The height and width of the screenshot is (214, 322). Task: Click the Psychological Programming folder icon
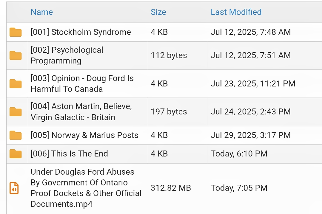click(16, 55)
